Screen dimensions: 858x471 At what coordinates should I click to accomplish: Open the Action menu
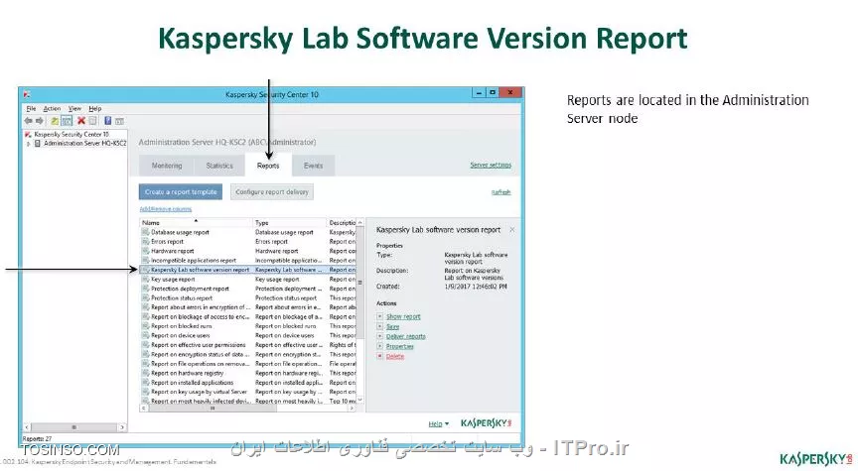coord(52,109)
